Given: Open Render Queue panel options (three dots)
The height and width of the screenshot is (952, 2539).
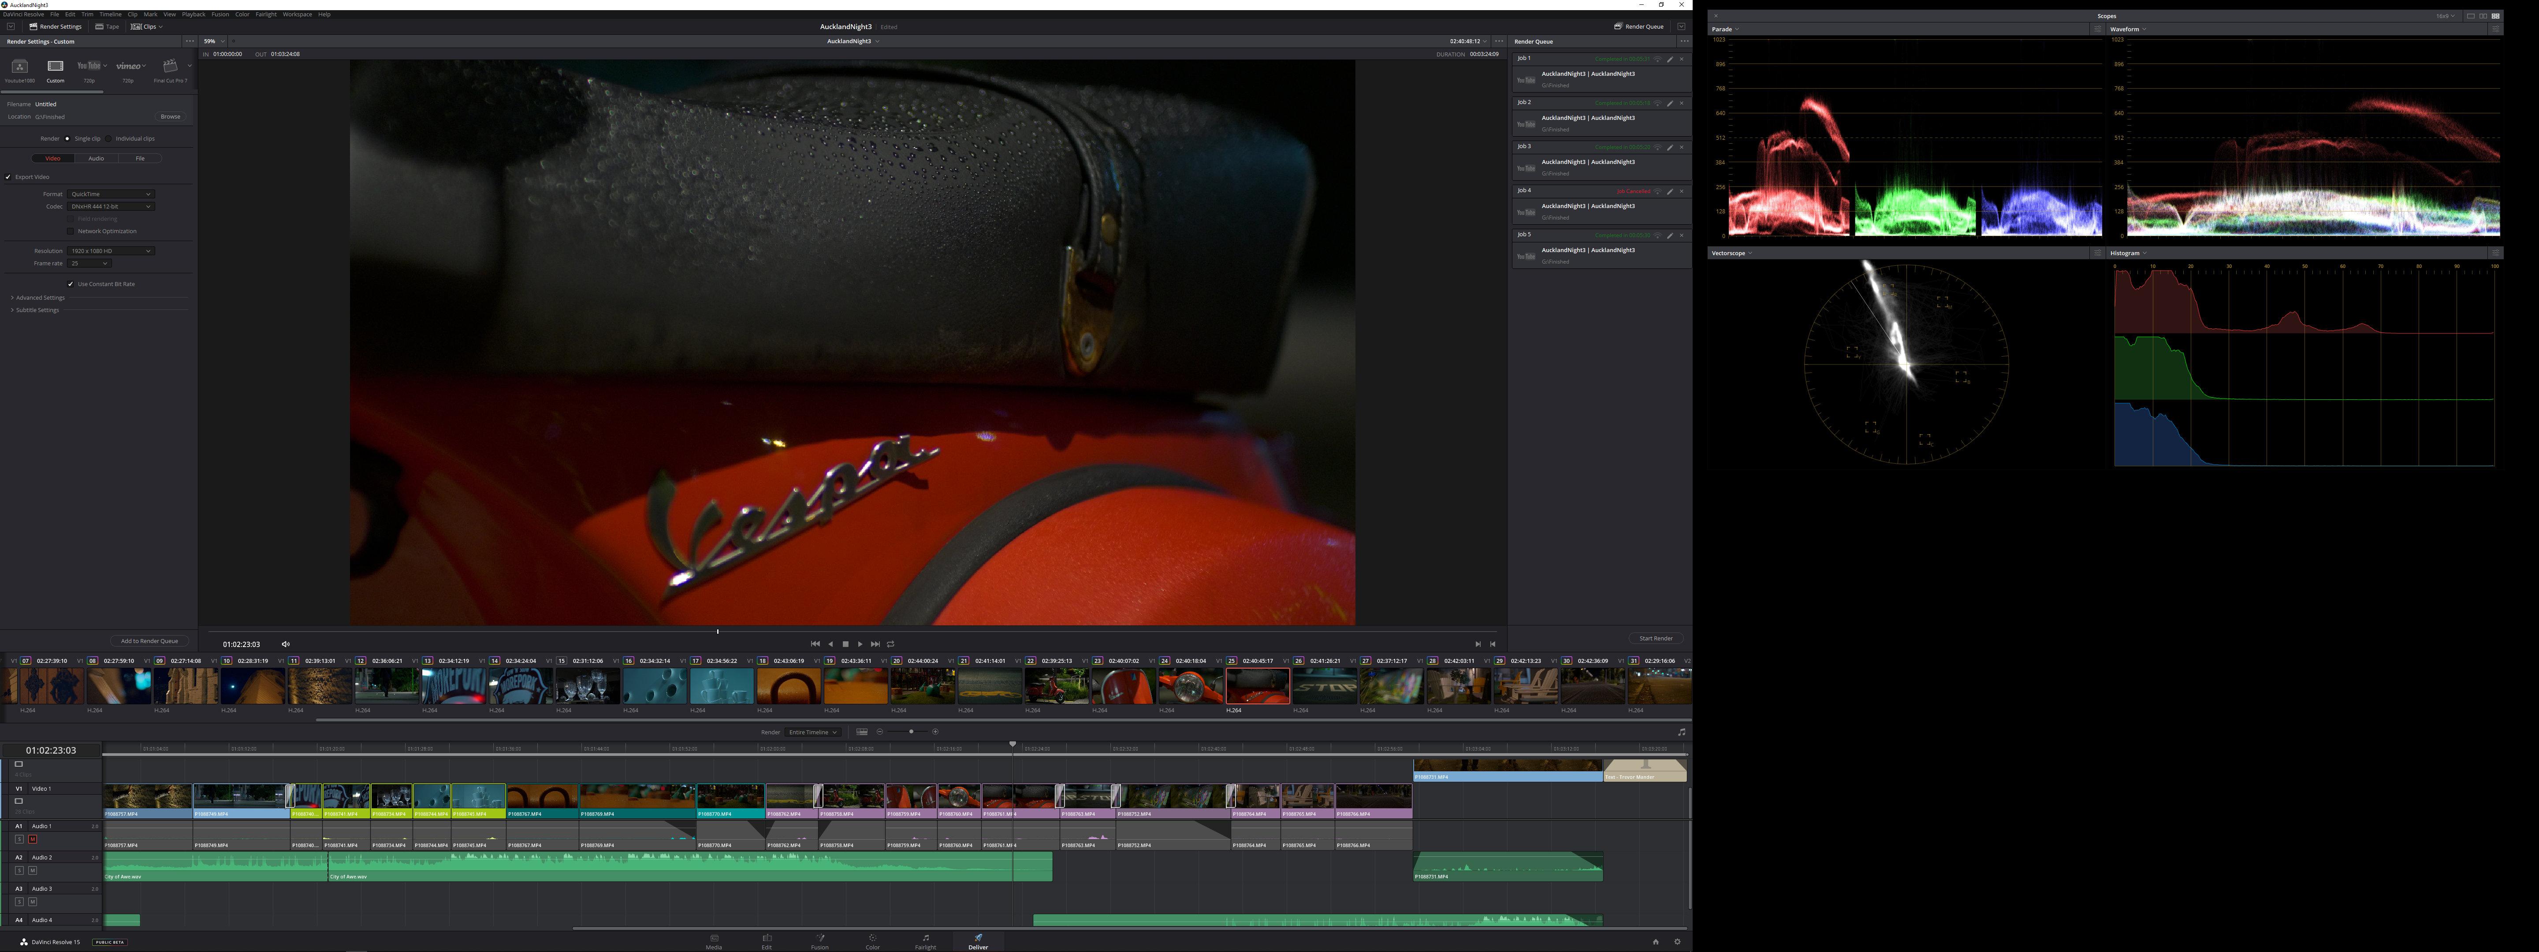Looking at the screenshot, I should [1683, 41].
